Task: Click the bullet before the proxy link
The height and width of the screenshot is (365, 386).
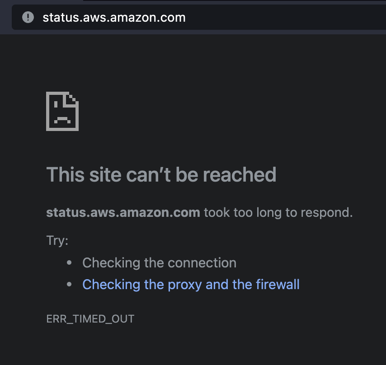Action: pyautogui.click(x=69, y=285)
